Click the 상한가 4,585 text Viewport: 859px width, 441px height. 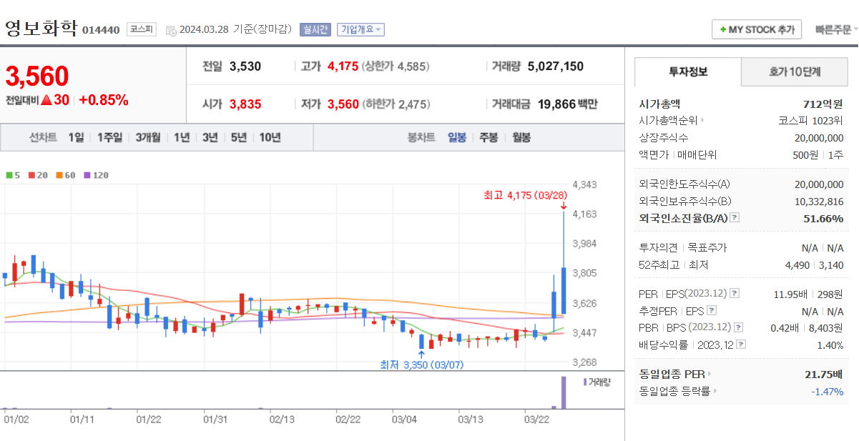click(x=396, y=66)
